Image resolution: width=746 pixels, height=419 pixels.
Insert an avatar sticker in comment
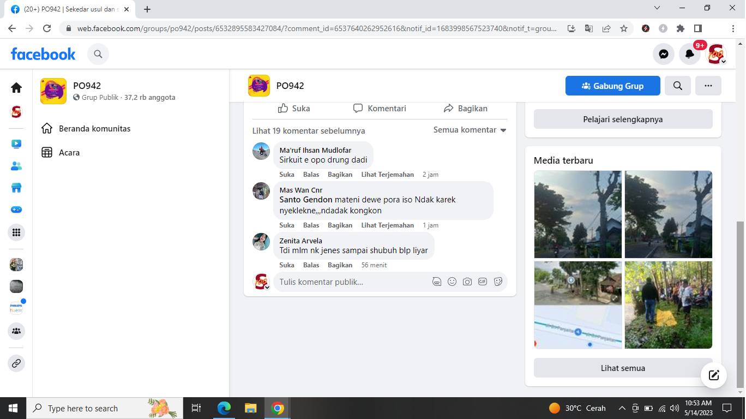tap(437, 282)
